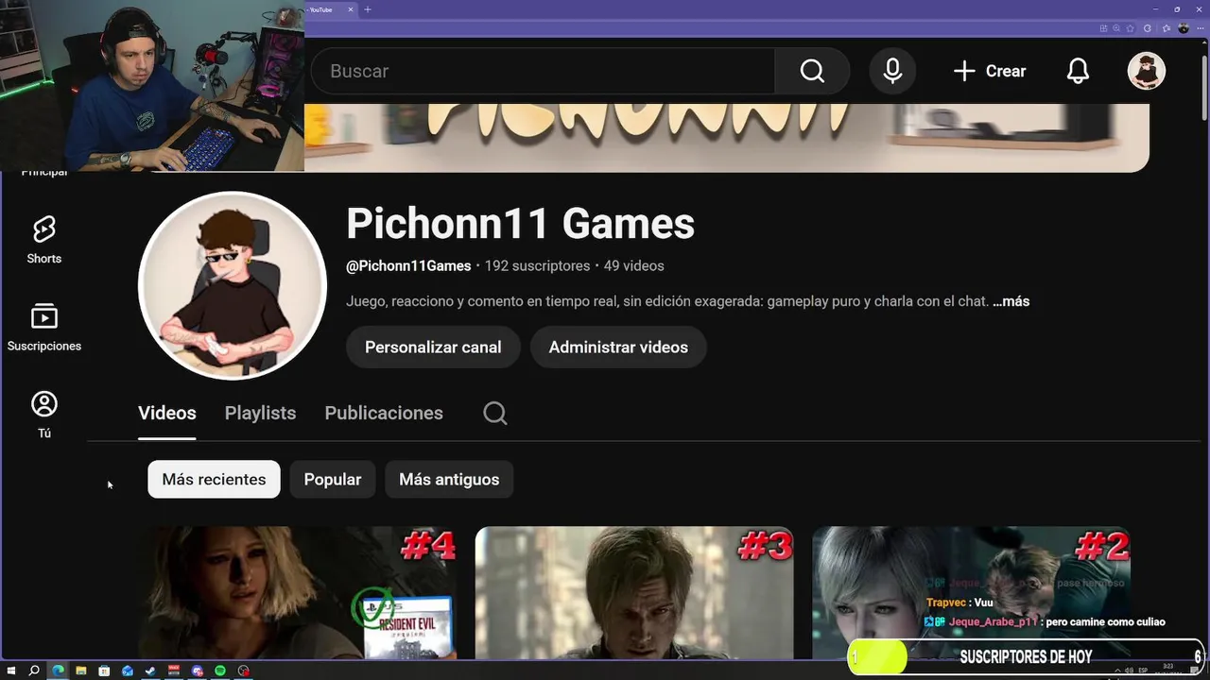Open the account avatar menu
The width and height of the screenshot is (1210, 680).
pyautogui.click(x=1146, y=71)
